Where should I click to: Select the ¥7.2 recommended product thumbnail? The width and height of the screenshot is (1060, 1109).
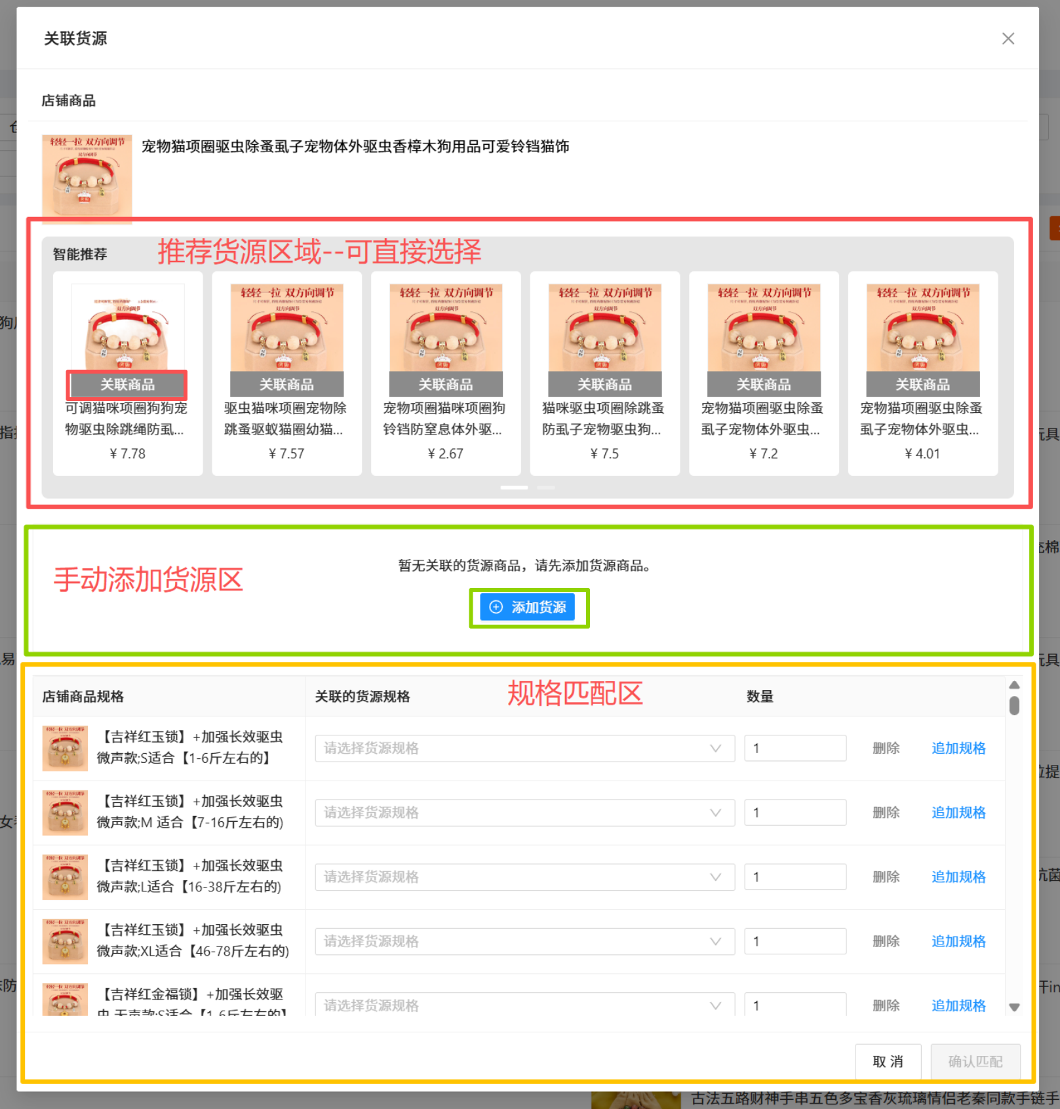(x=764, y=327)
